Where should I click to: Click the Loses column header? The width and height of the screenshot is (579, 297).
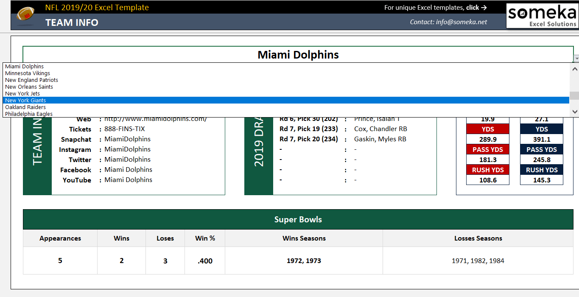pyautogui.click(x=165, y=238)
